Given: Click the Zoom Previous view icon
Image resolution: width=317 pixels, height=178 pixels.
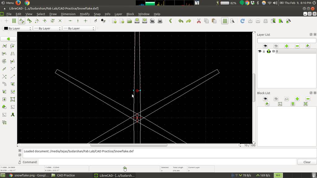Looking at the screenshot, I should (x=273, y=21).
